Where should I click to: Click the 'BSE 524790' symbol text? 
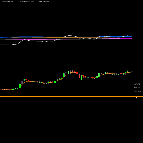coord(44,2)
